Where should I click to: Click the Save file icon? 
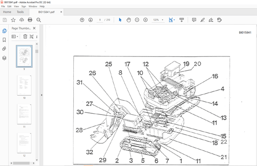5,20
